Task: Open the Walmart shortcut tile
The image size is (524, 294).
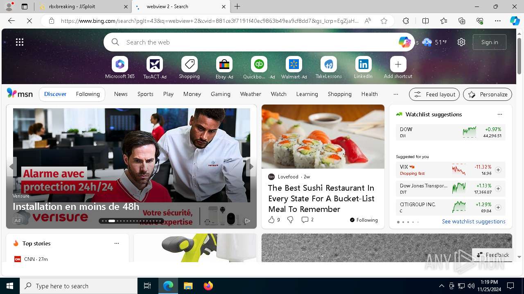Action: pyautogui.click(x=294, y=68)
